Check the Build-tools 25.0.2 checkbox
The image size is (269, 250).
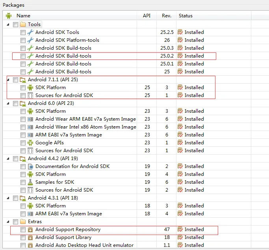point(23,56)
